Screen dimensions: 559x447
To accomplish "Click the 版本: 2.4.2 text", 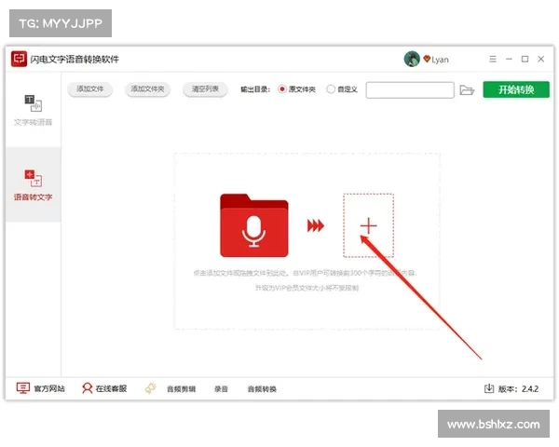I will (x=518, y=389).
